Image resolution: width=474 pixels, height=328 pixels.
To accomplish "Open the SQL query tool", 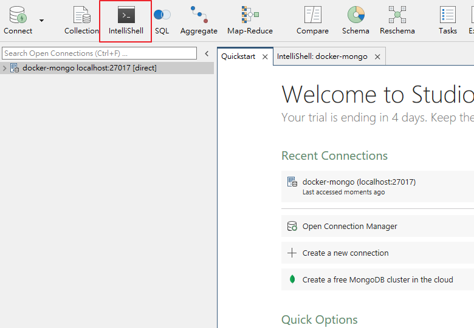I will (162, 21).
